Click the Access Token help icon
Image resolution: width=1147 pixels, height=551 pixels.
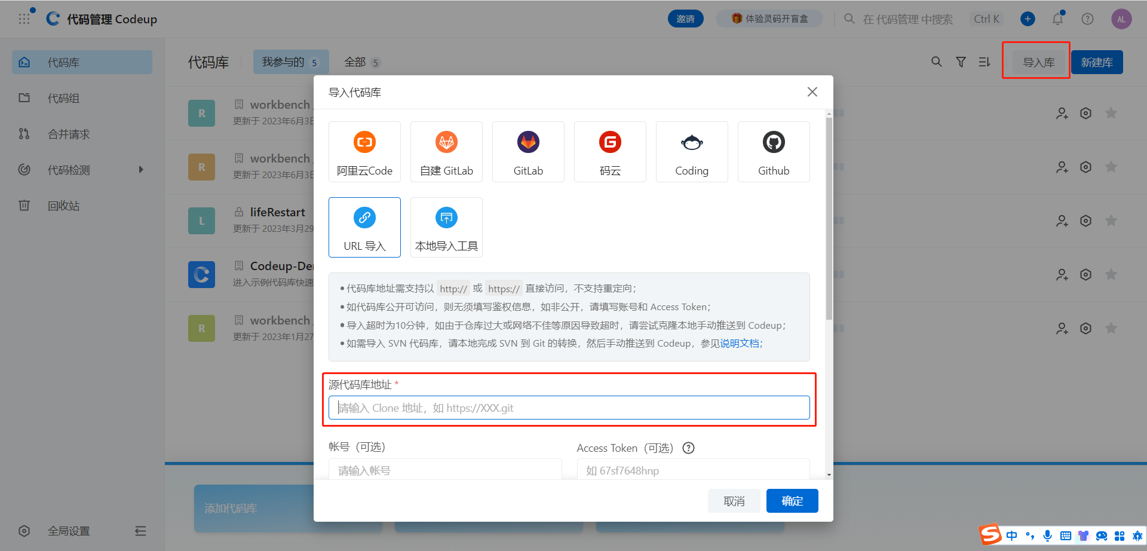coord(688,448)
